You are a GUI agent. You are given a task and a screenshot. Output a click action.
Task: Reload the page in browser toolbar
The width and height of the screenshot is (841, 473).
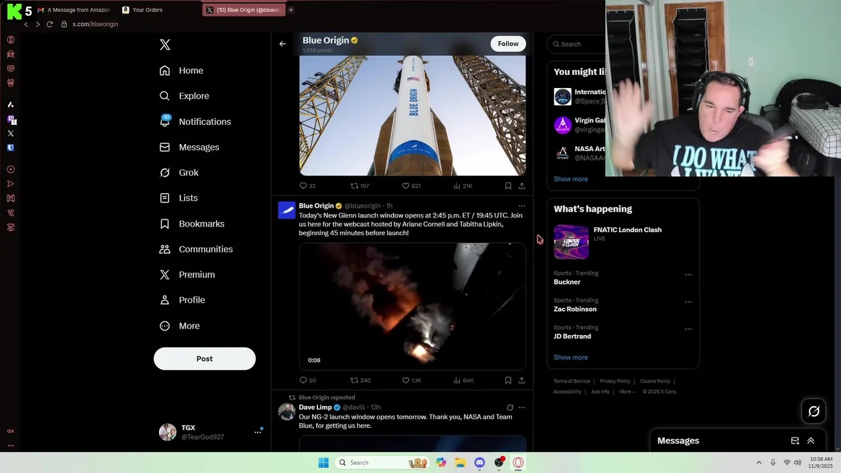coord(49,24)
